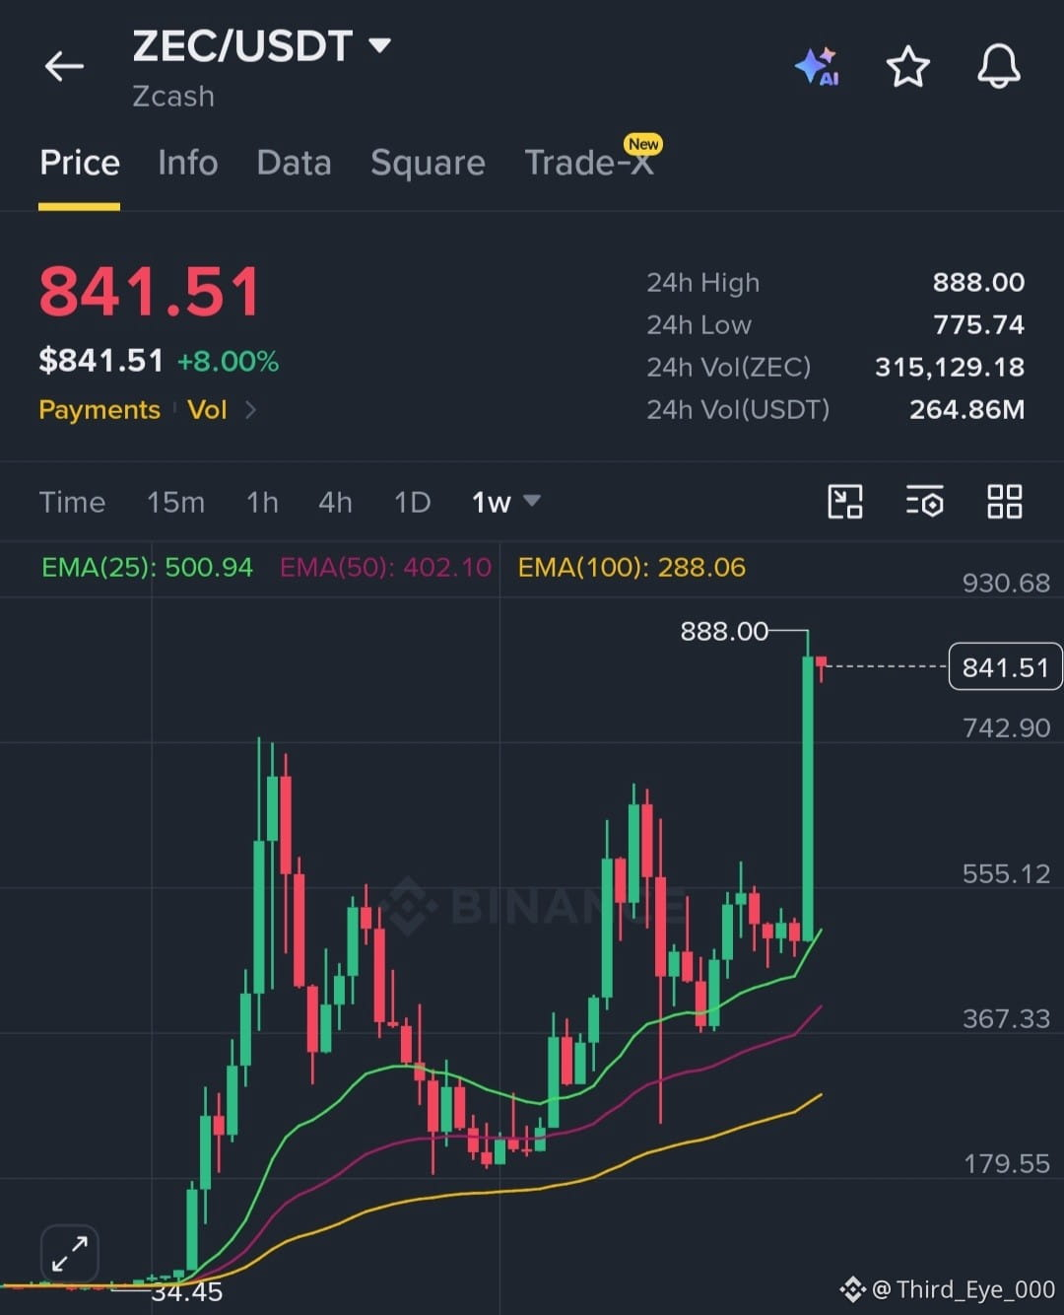The width and height of the screenshot is (1064, 1315).
Task: Select the EMA(25): 500.94 indicator label
Action: pos(147,567)
